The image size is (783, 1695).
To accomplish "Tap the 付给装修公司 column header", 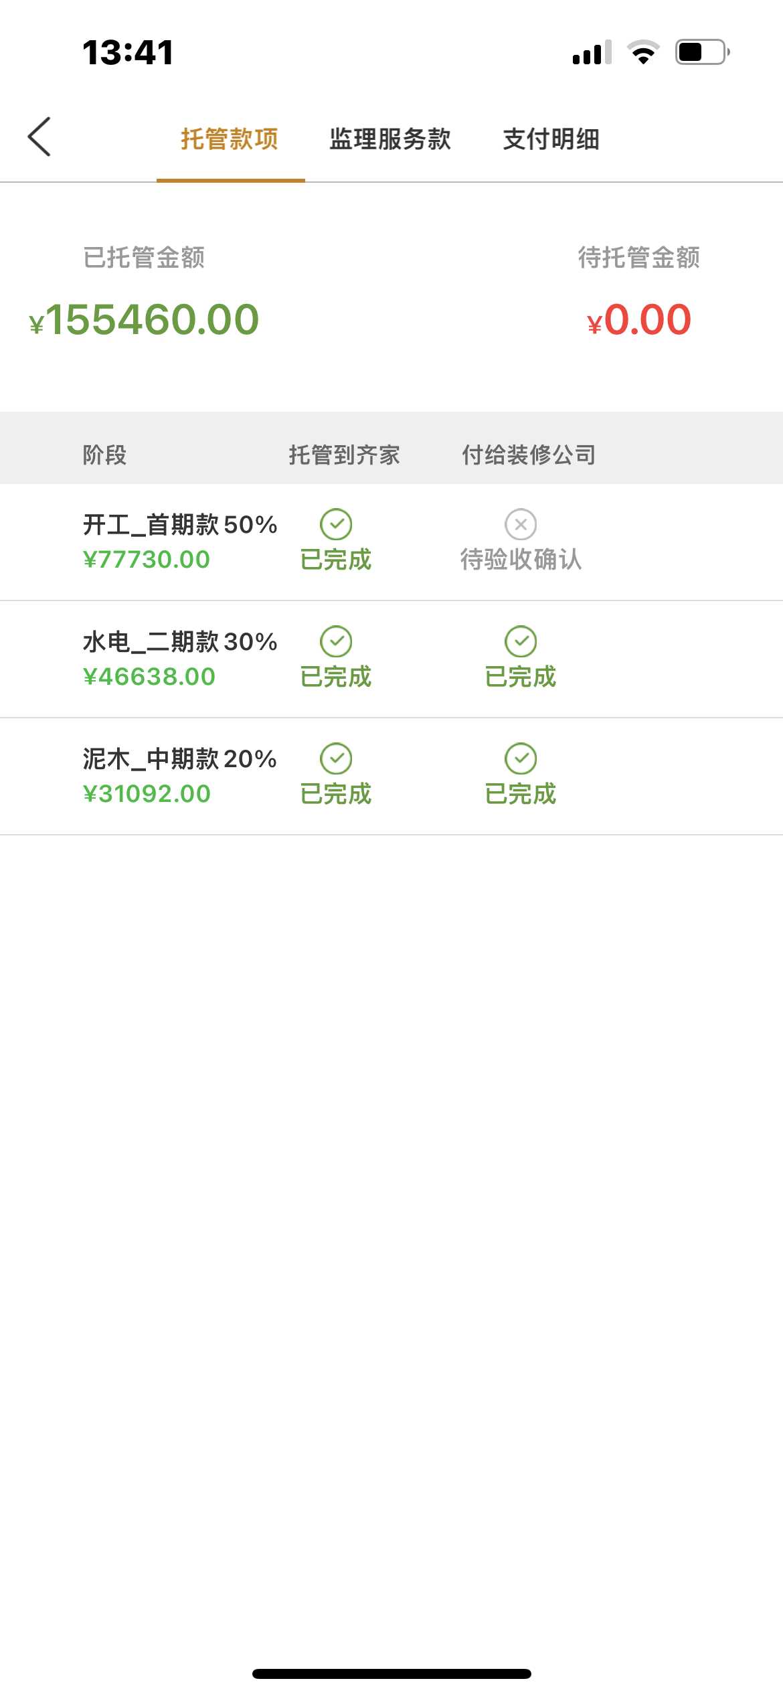I will (x=529, y=455).
